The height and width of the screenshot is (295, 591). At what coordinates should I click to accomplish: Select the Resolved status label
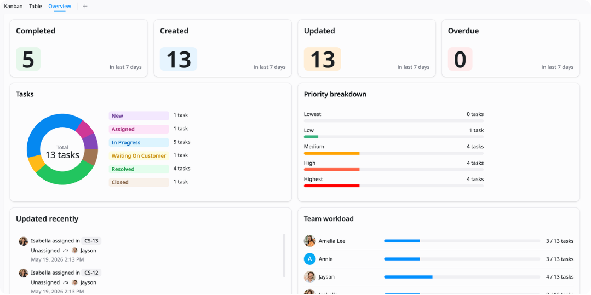coord(139,169)
